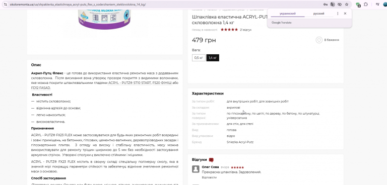387x185 pixels.
Task: Click the 'Призначення' heading
Action: click(42, 128)
